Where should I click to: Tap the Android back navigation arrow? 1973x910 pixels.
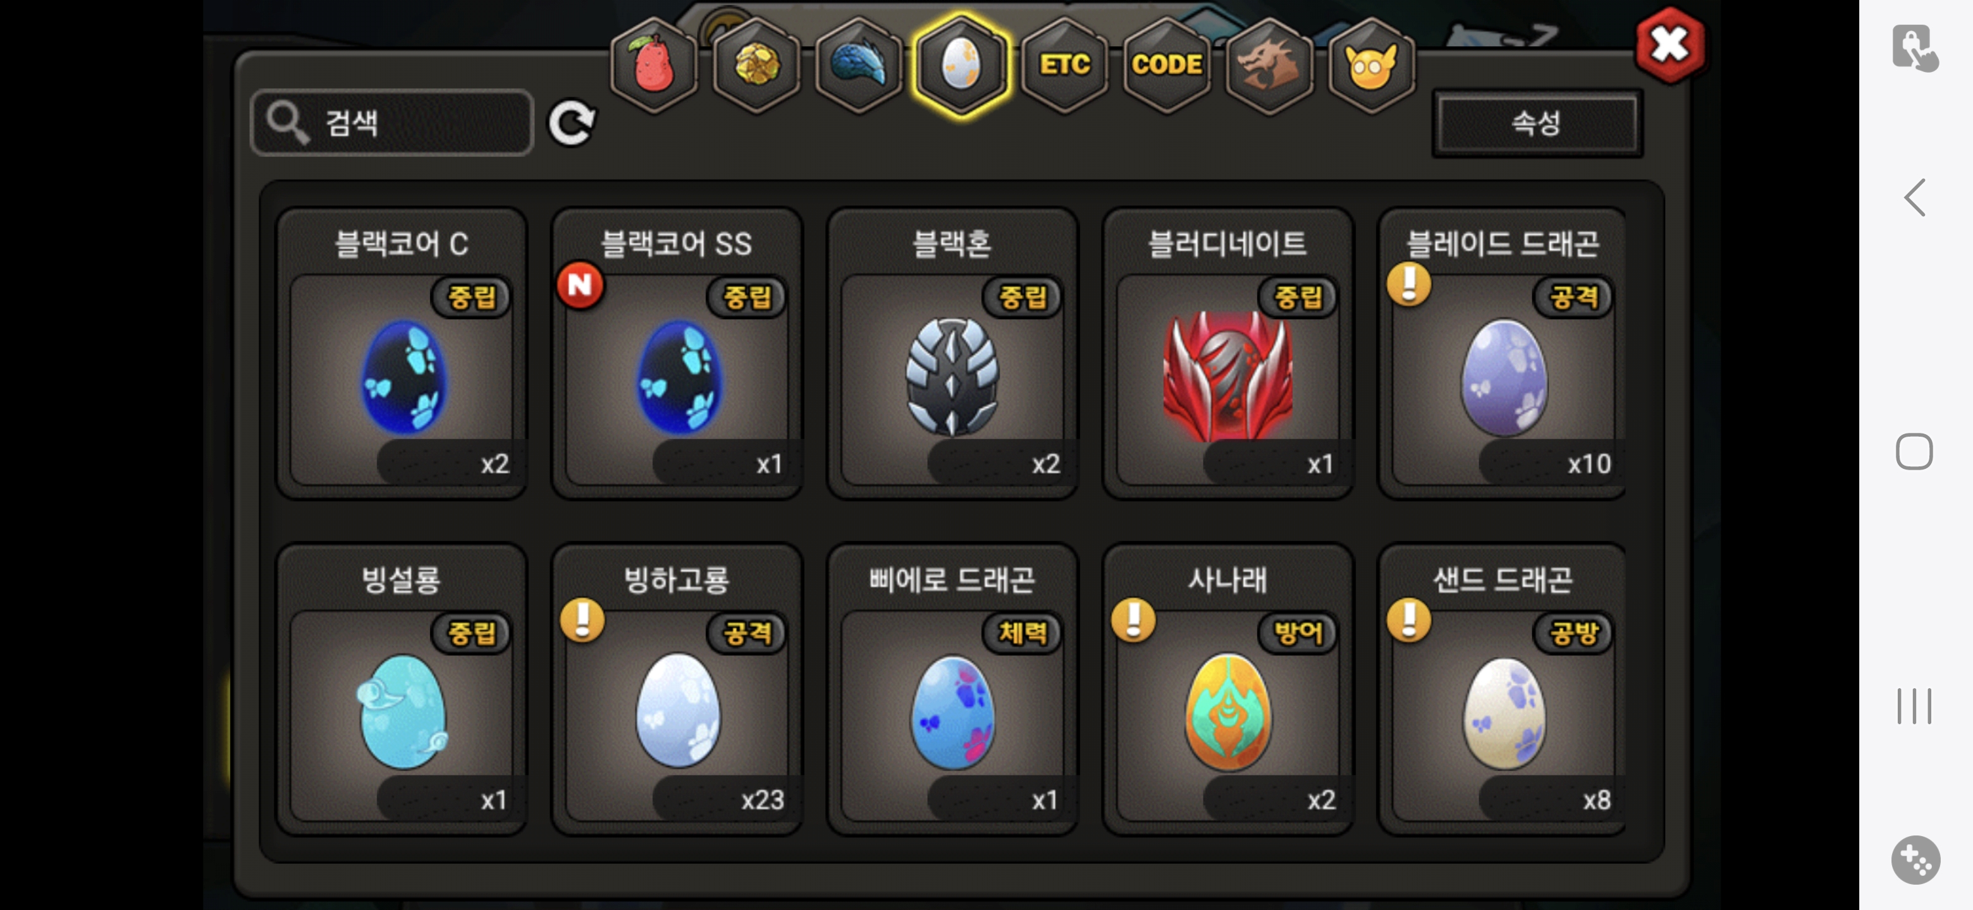(x=1915, y=198)
